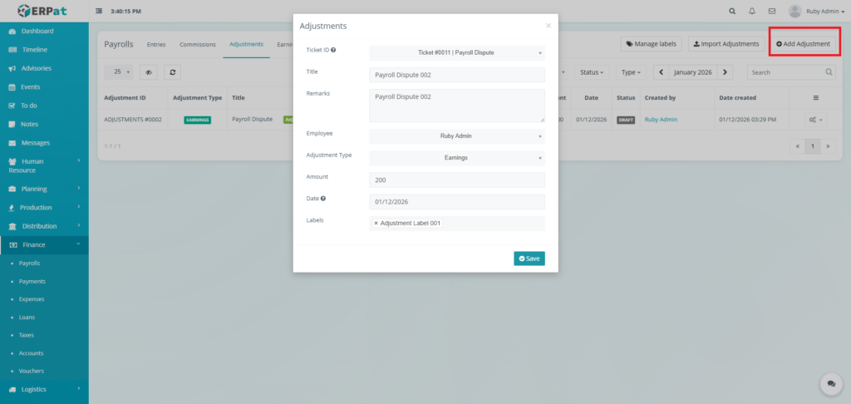This screenshot has height=404, width=851.
Task: Expand Distribution menu
Action: tap(44, 226)
